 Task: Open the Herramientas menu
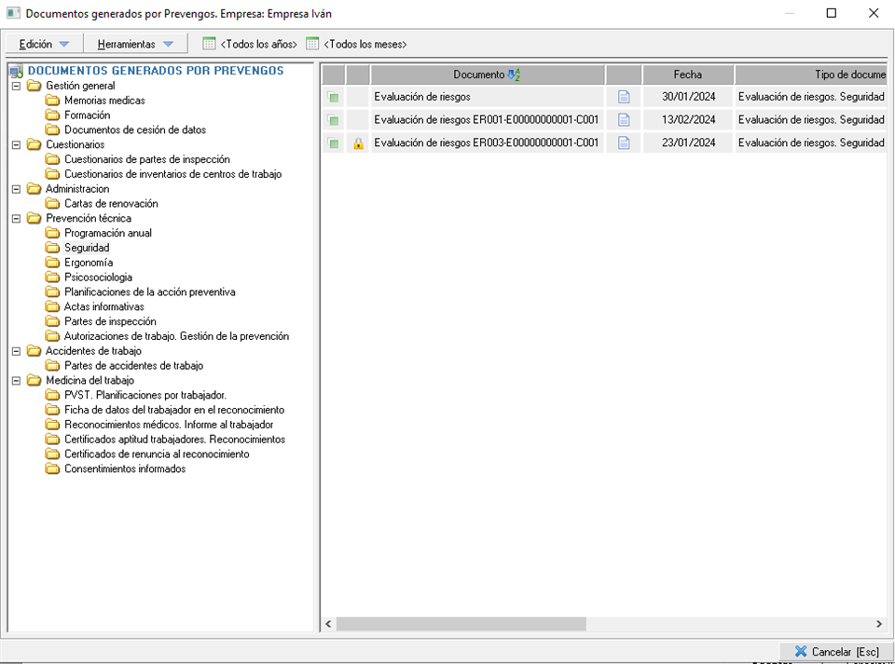(x=135, y=44)
